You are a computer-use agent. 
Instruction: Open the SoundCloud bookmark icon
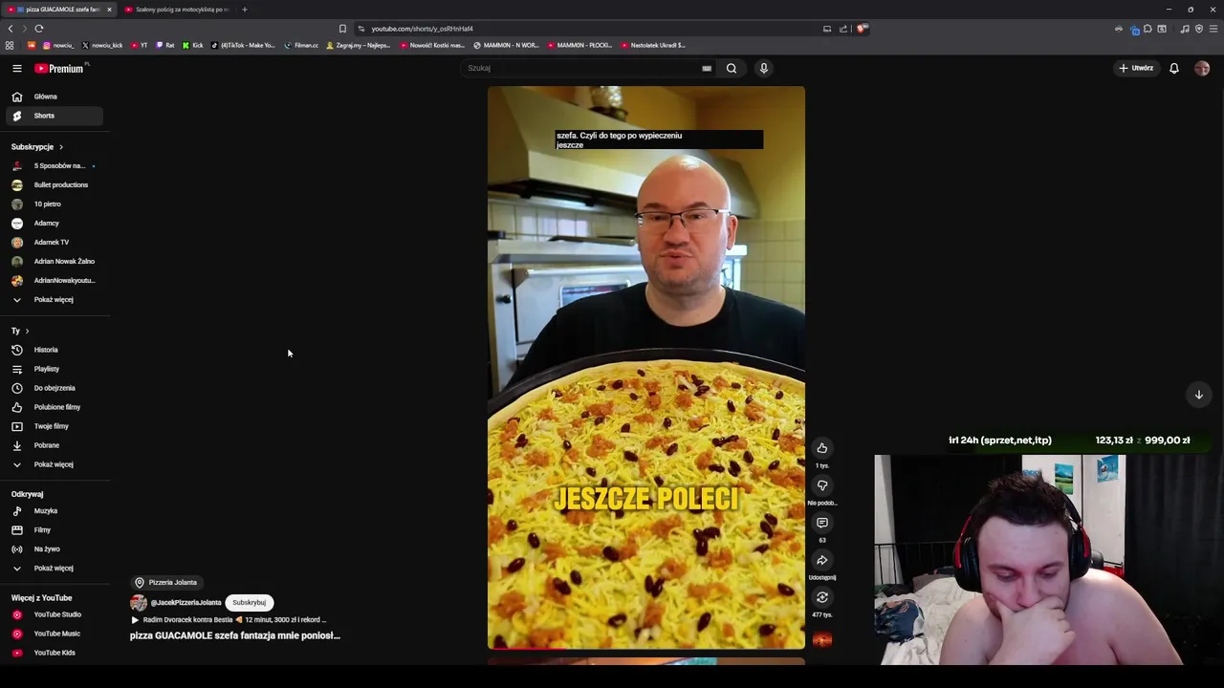click(x=32, y=45)
